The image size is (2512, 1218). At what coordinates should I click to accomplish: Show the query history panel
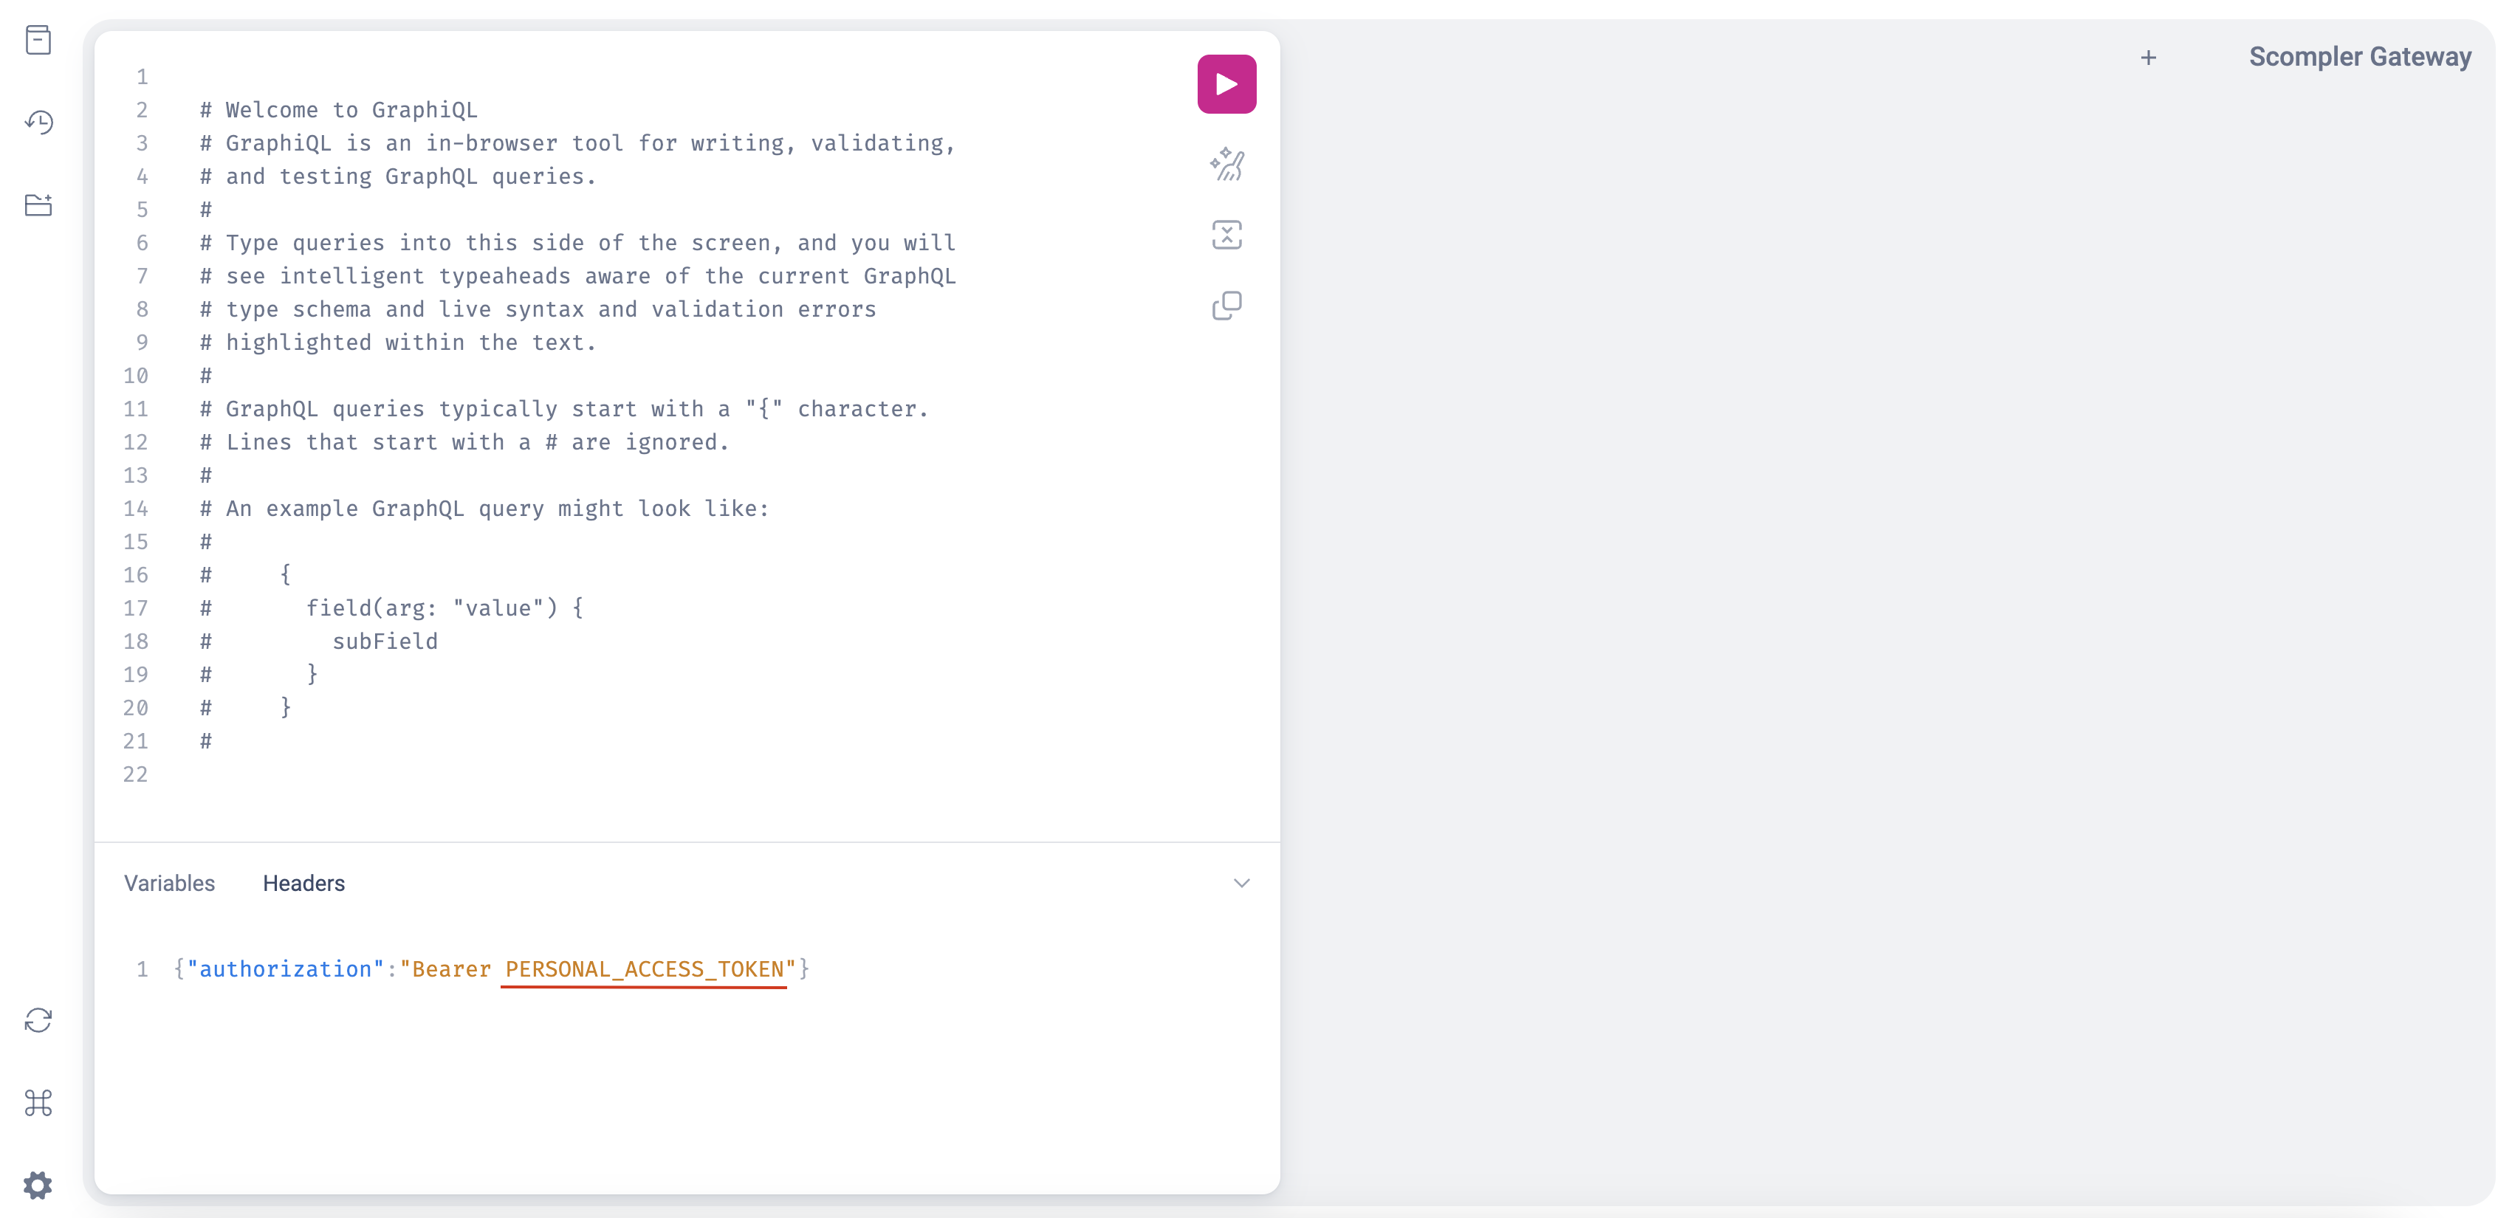(38, 122)
